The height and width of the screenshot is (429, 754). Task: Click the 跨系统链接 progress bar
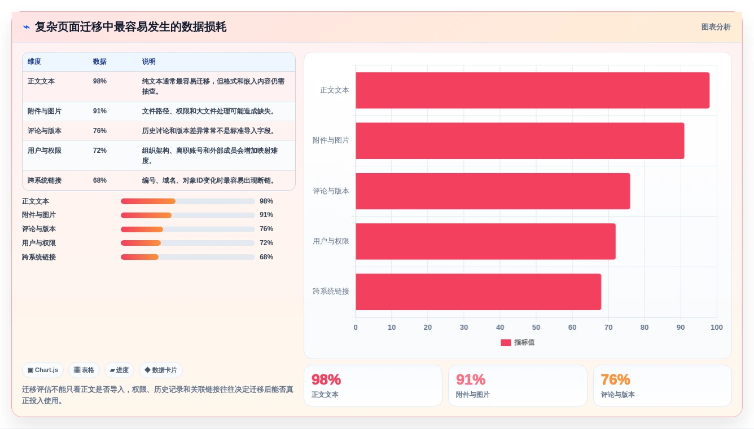click(188, 257)
